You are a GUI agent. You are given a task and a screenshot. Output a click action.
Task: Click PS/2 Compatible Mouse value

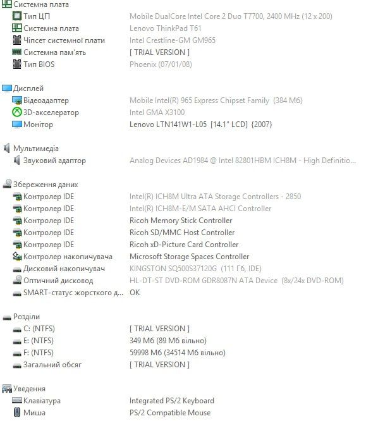click(170, 413)
